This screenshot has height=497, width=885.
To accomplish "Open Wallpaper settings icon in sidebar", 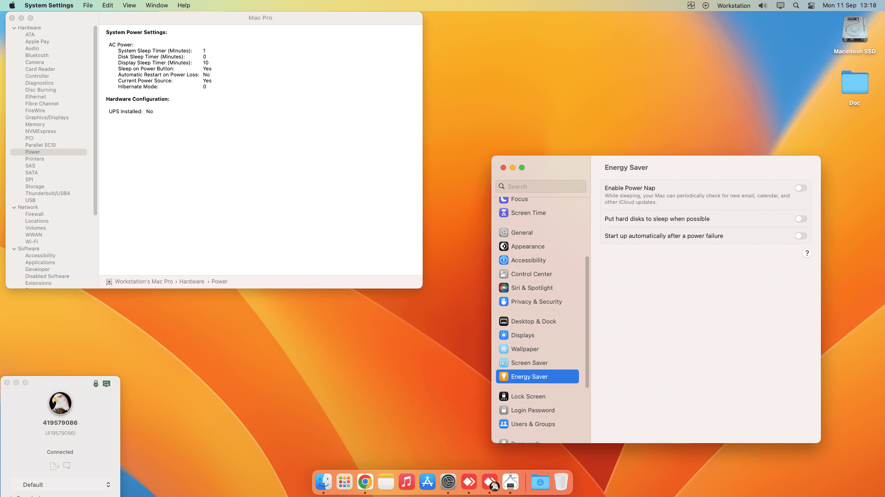I will click(x=504, y=349).
